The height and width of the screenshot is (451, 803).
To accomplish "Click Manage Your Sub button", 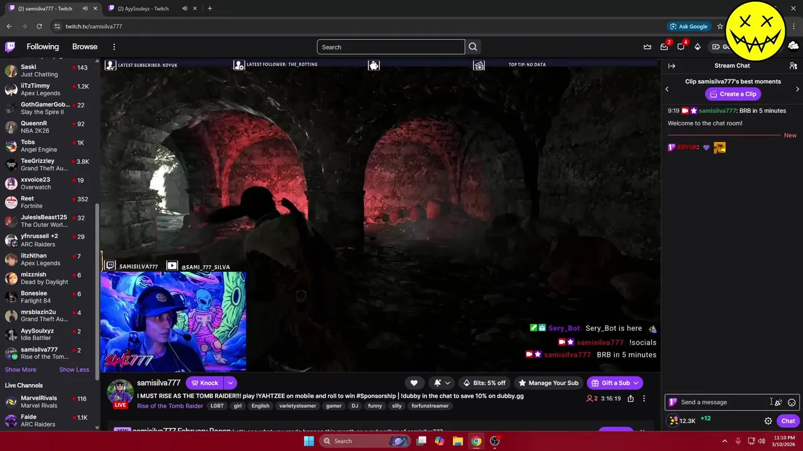I will tap(548, 383).
